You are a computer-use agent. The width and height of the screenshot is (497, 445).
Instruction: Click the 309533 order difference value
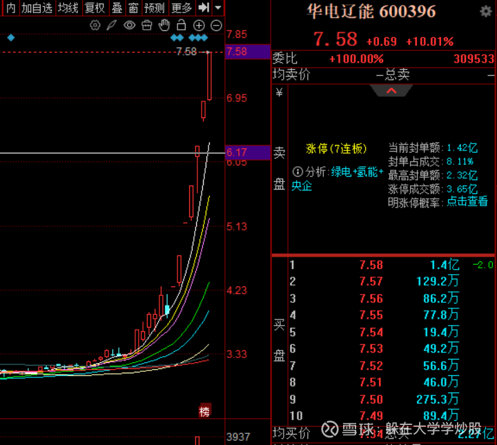tap(474, 59)
